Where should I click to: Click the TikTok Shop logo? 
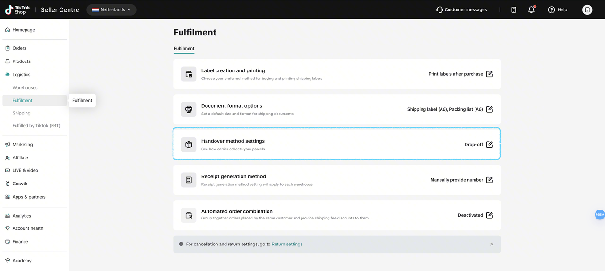click(17, 9)
